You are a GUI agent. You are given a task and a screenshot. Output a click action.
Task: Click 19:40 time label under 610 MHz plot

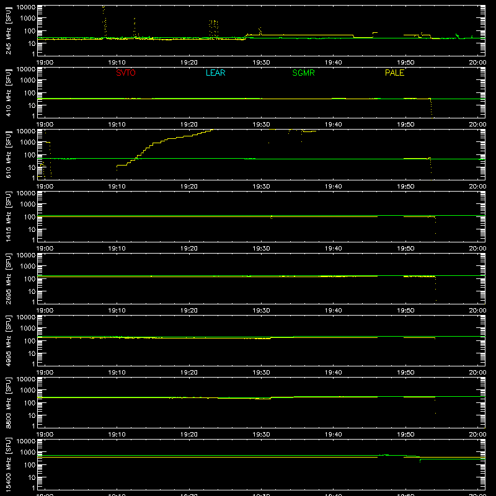[334, 187]
